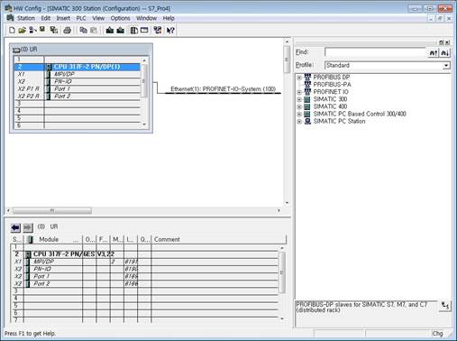Expand the SIMATIC PC Station node
The image size is (457, 341).
point(299,122)
